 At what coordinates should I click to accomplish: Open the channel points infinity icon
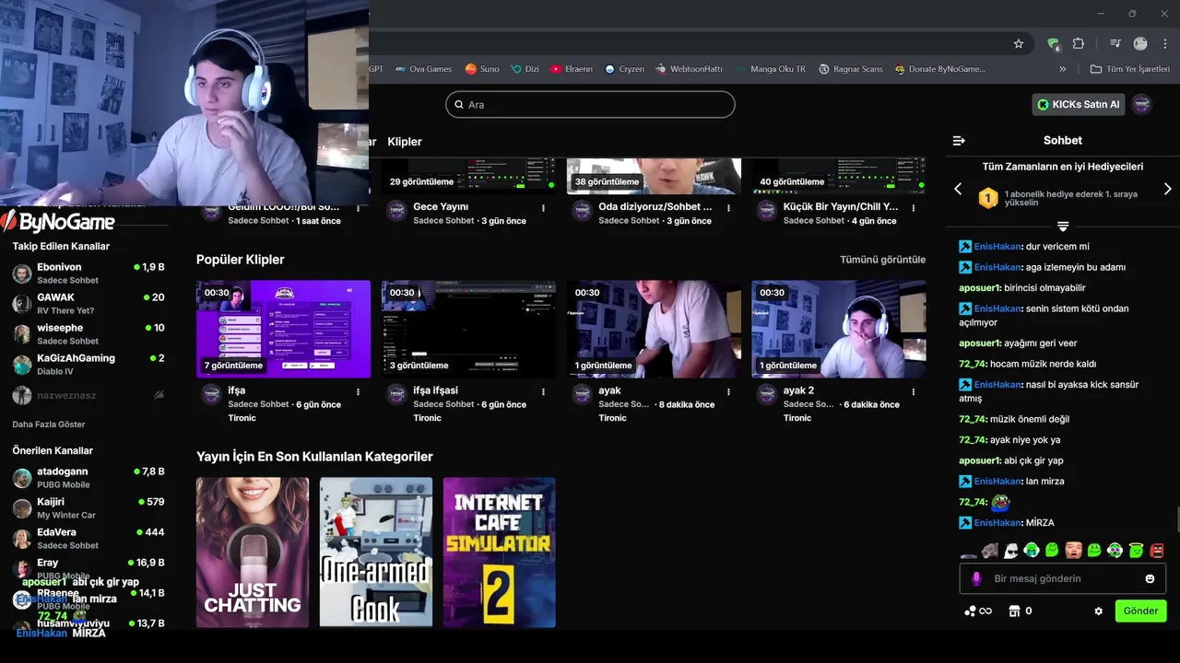[x=977, y=611]
